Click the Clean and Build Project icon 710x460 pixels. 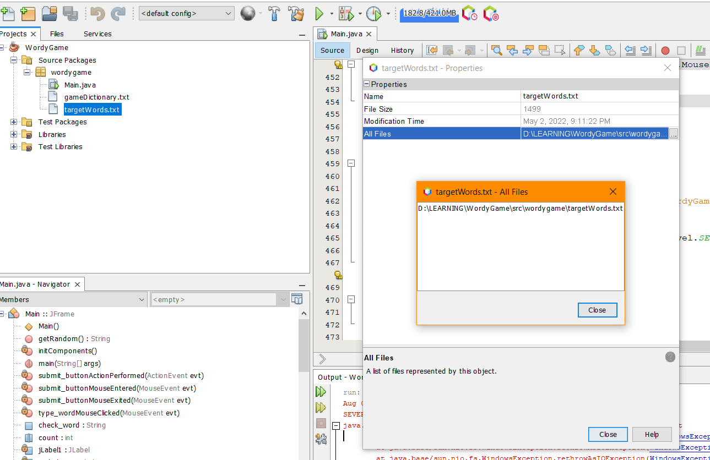[296, 14]
